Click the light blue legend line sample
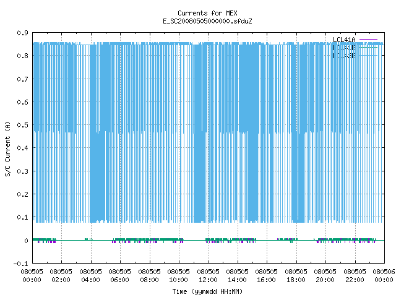The image size is (396, 297). click(x=368, y=55)
